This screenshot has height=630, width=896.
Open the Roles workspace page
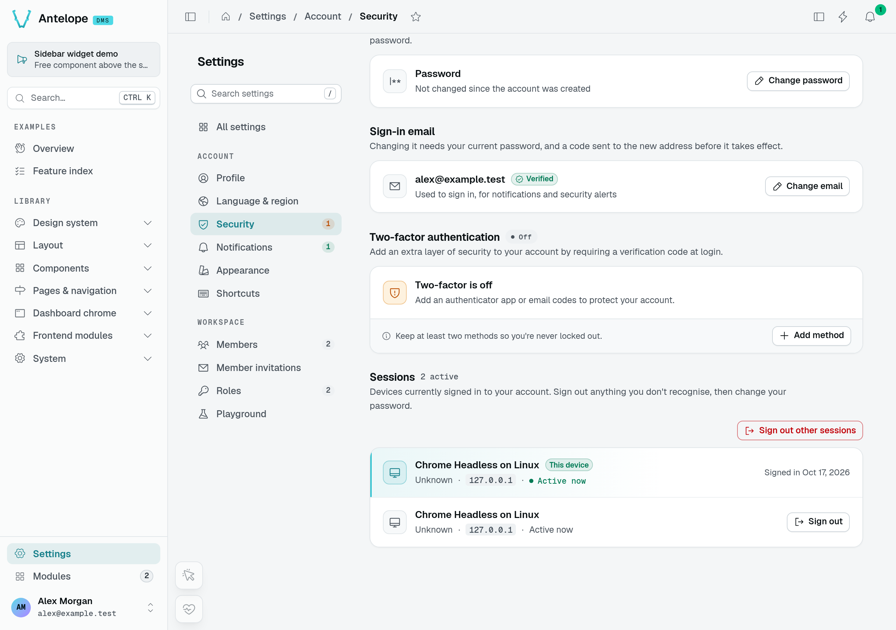click(266, 390)
